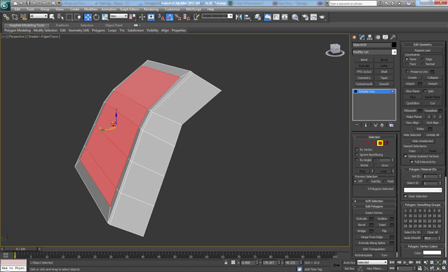Toggle the Preserve UVs checkbox
448x272 pixels.
pyautogui.click(x=407, y=72)
